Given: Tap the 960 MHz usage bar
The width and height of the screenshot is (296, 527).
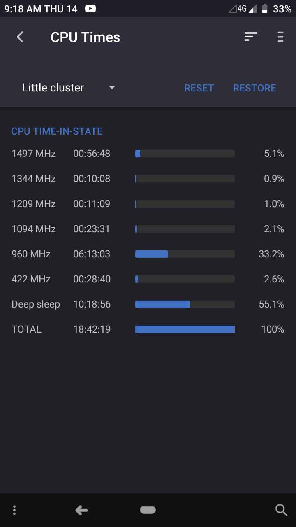Looking at the screenshot, I should click(x=185, y=254).
